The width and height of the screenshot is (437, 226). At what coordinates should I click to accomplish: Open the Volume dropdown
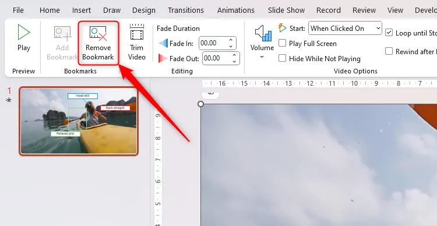point(262,42)
